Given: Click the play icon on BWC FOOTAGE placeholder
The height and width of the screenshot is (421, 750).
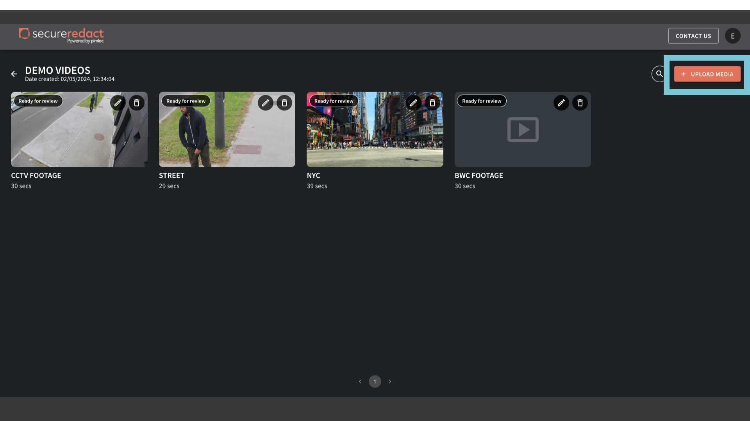Looking at the screenshot, I should click(x=523, y=129).
